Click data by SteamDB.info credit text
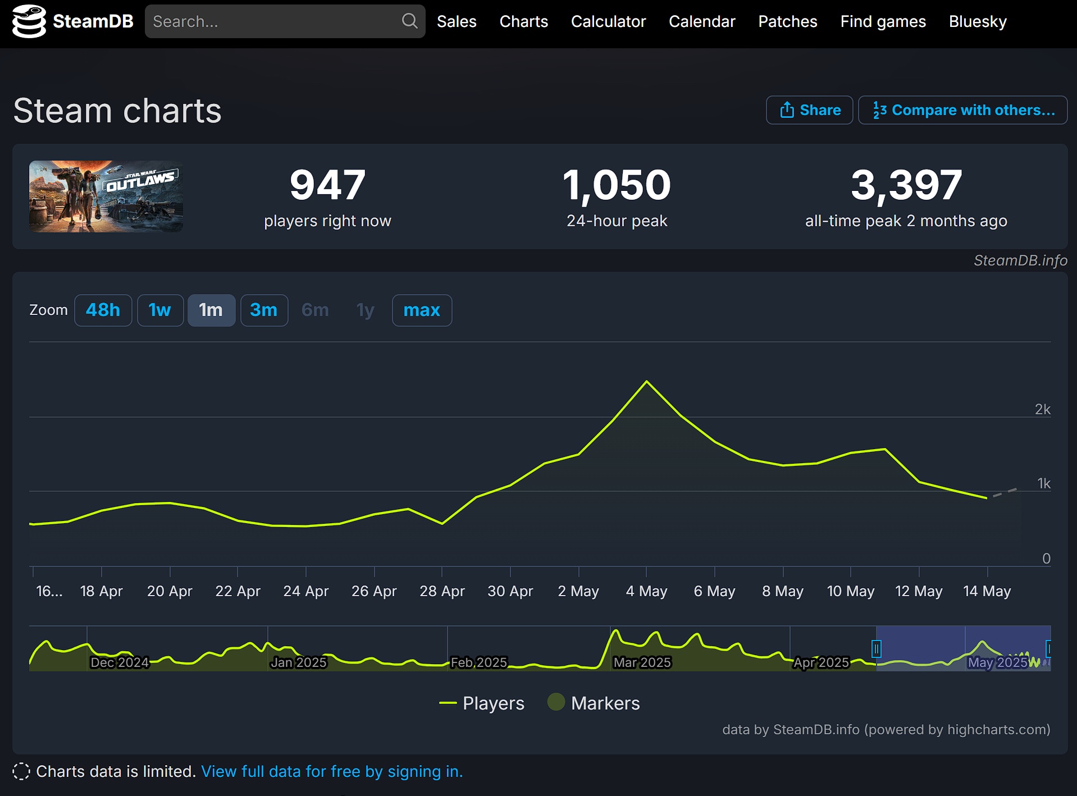Screen dimensions: 1077x796 pyautogui.click(x=886, y=729)
